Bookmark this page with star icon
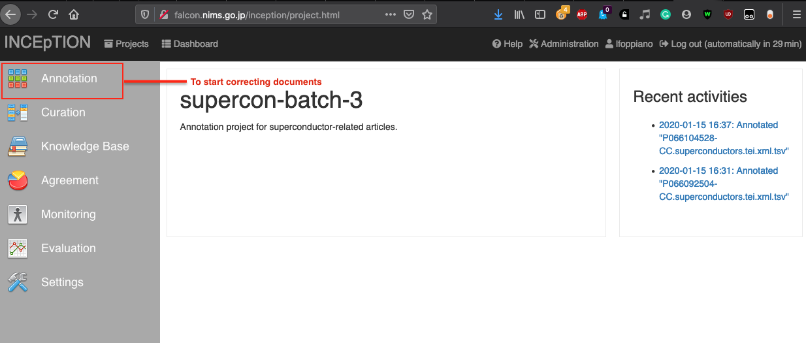This screenshot has width=806, height=343. point(427,14)
